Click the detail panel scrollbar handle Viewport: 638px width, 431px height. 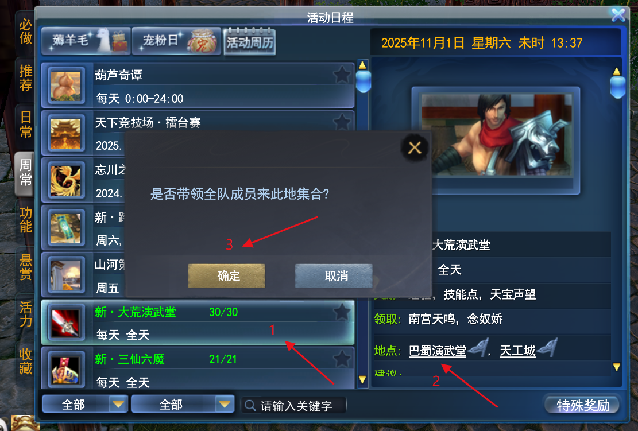click(617, 86)
